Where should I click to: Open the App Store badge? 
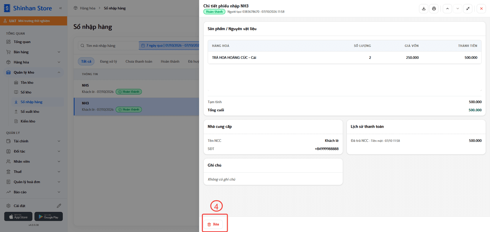click(18, 216)
